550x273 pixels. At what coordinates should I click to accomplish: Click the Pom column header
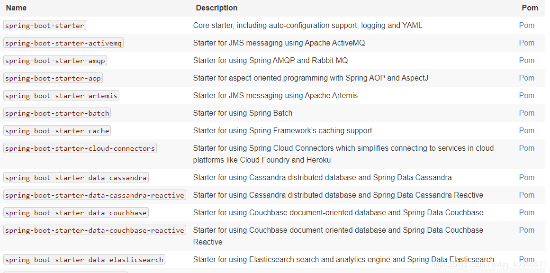530,8
